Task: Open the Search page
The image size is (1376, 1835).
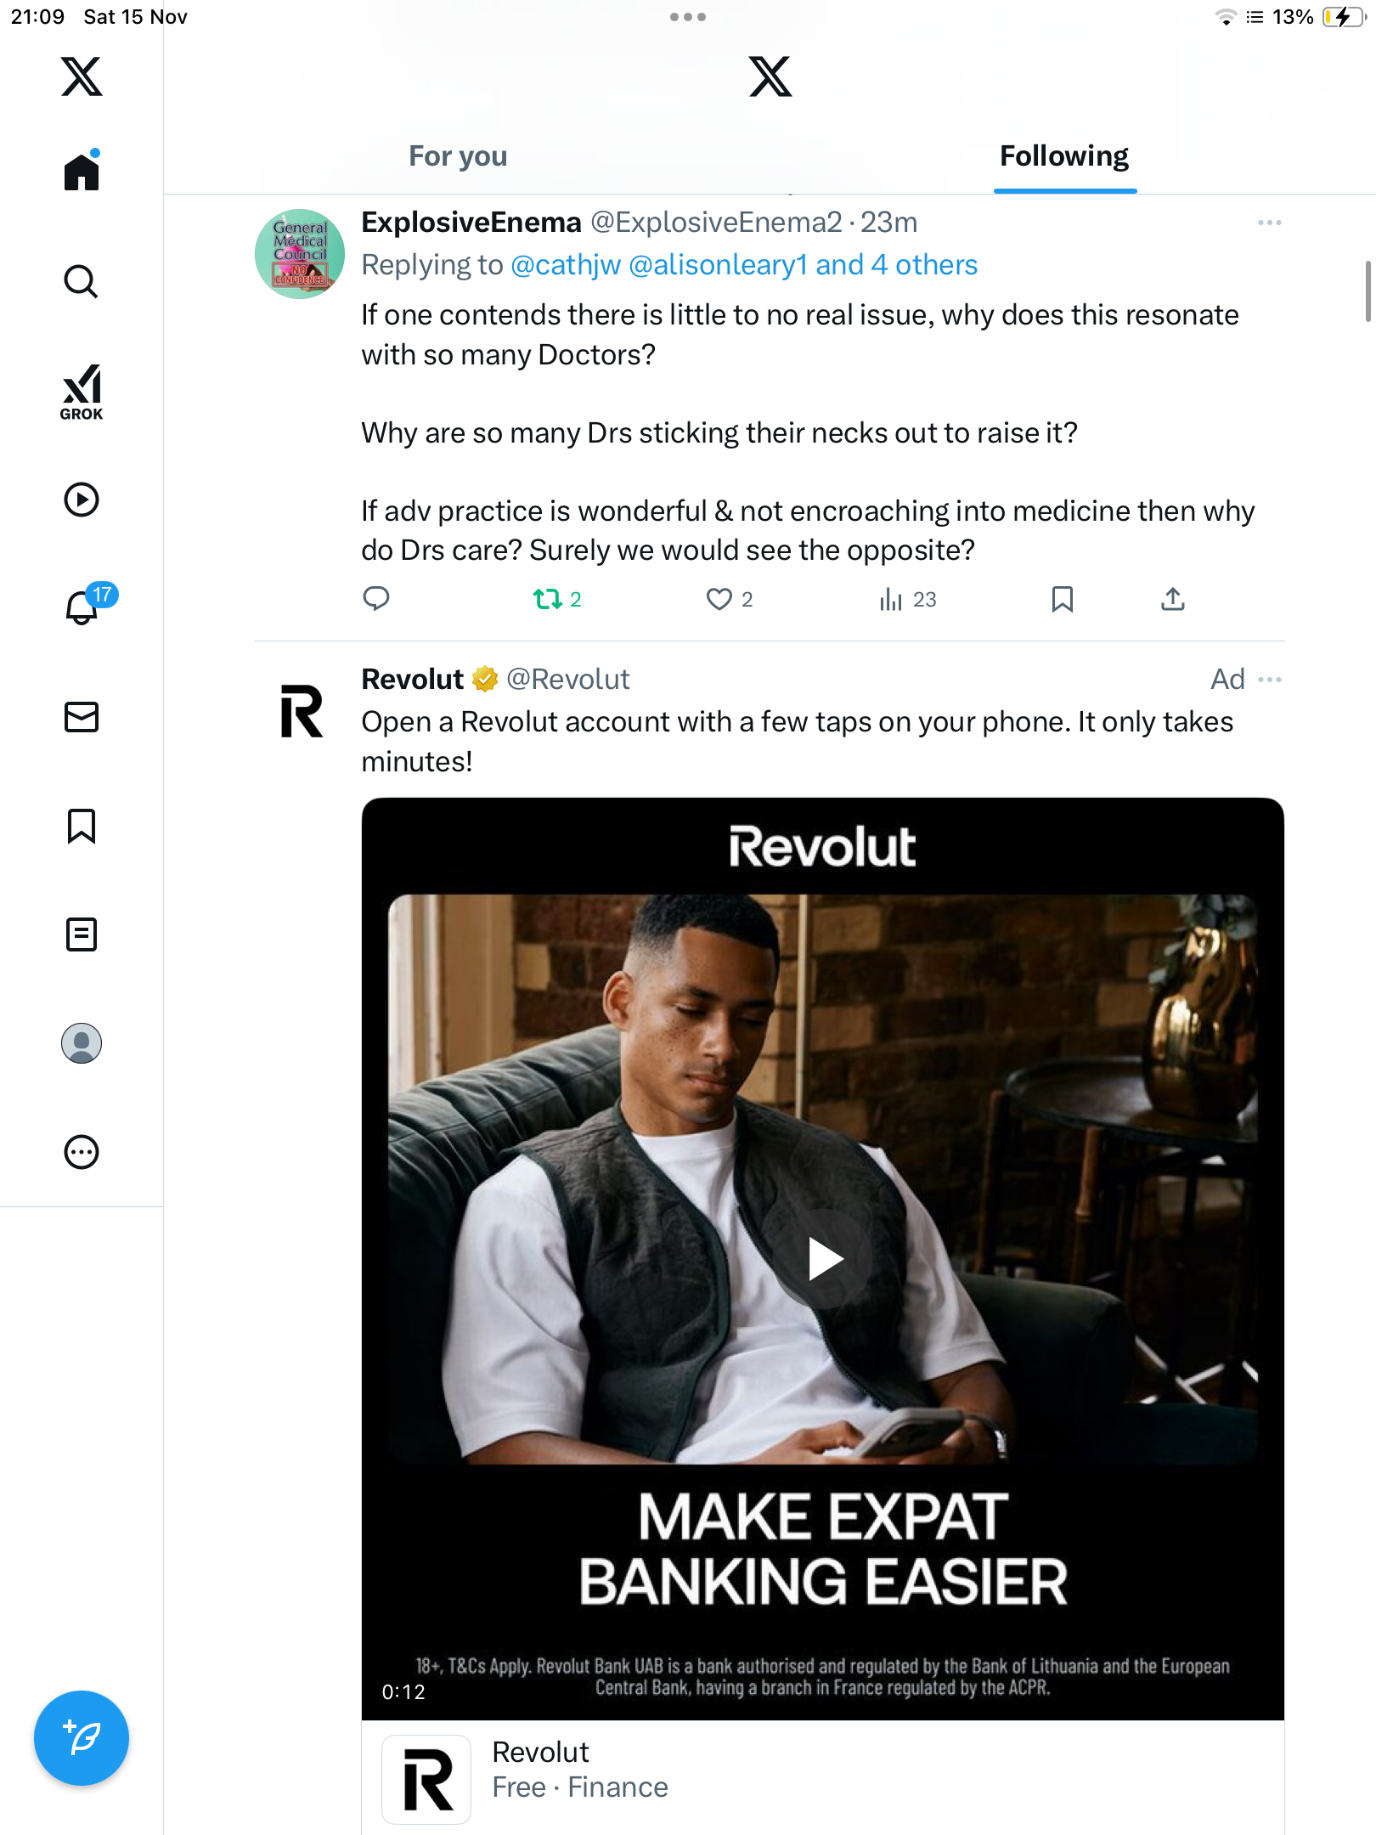Action: (82, 281)
